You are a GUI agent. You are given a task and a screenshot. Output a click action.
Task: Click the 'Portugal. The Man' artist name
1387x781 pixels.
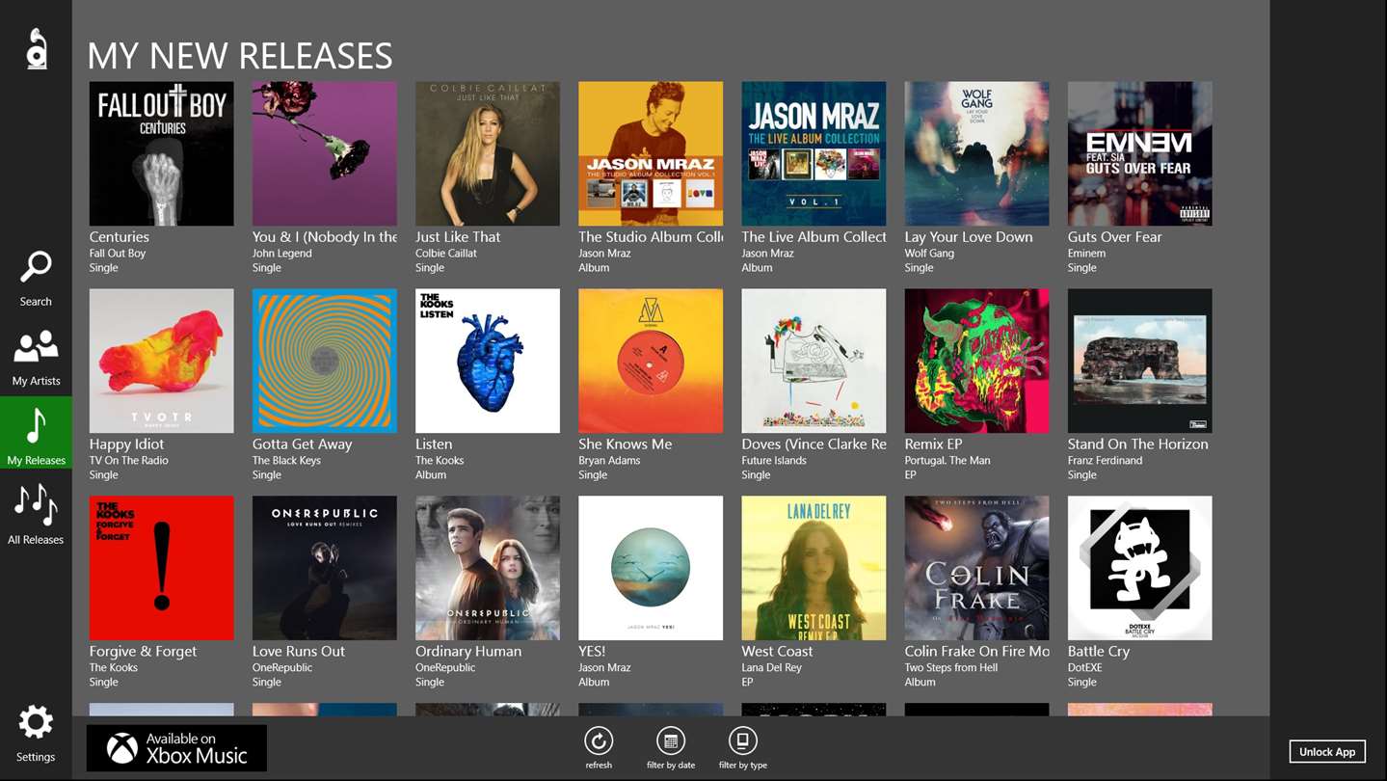[x=947, y=461]
